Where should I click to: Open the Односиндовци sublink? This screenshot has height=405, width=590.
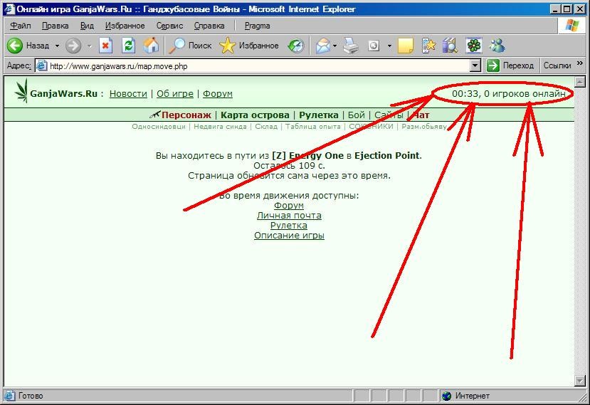[x=159, y=127]
